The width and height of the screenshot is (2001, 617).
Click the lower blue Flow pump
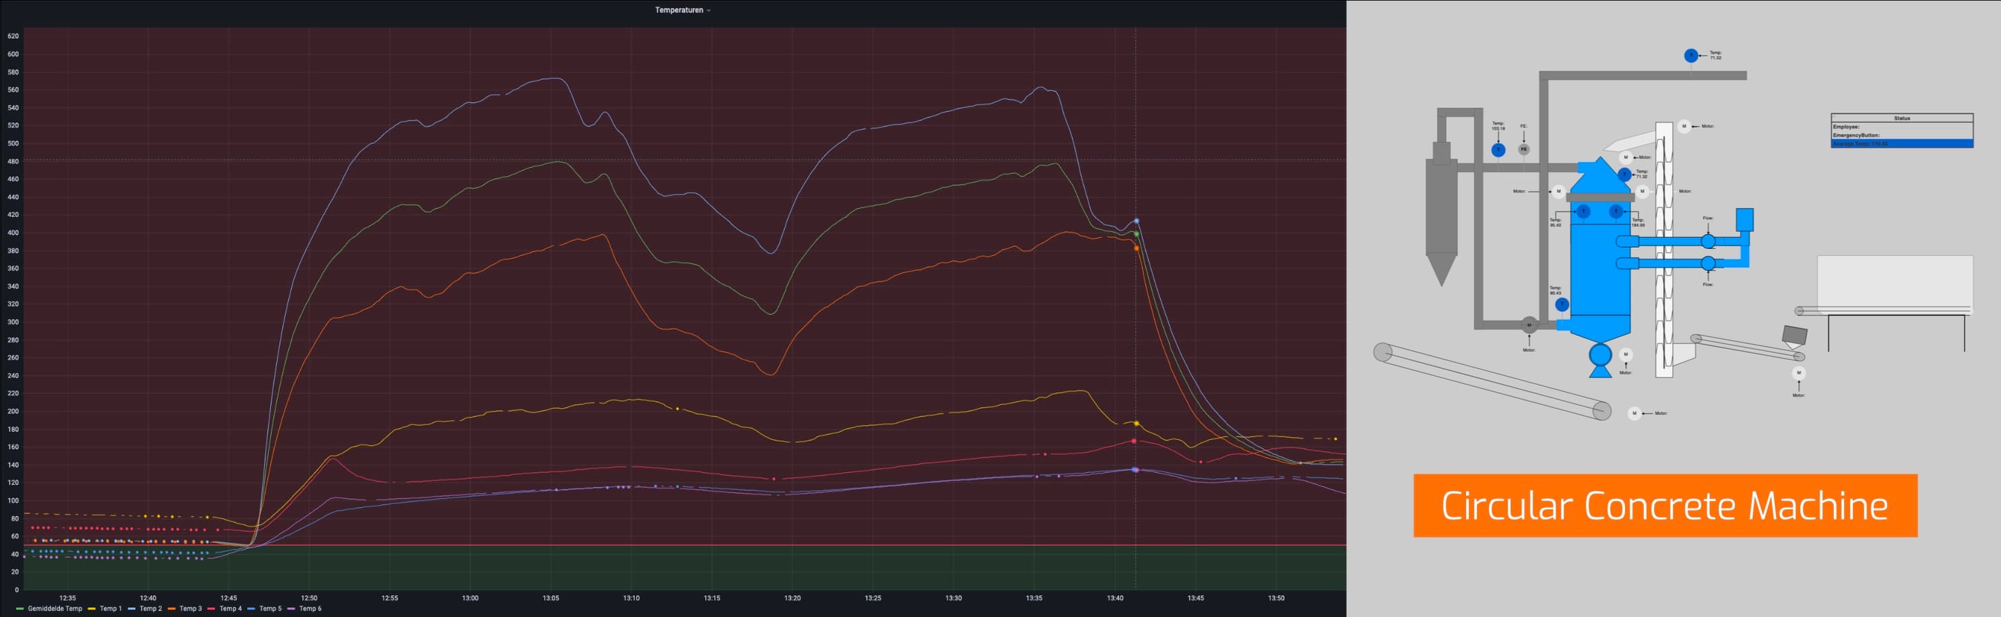(x=1709, y=263)
